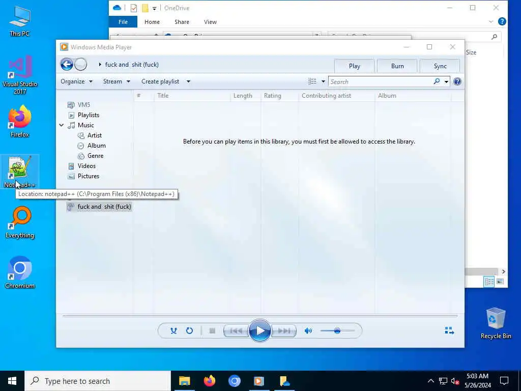Collapse the Music tree node
The height and width of the screenshot is (391, 521).
62,125
